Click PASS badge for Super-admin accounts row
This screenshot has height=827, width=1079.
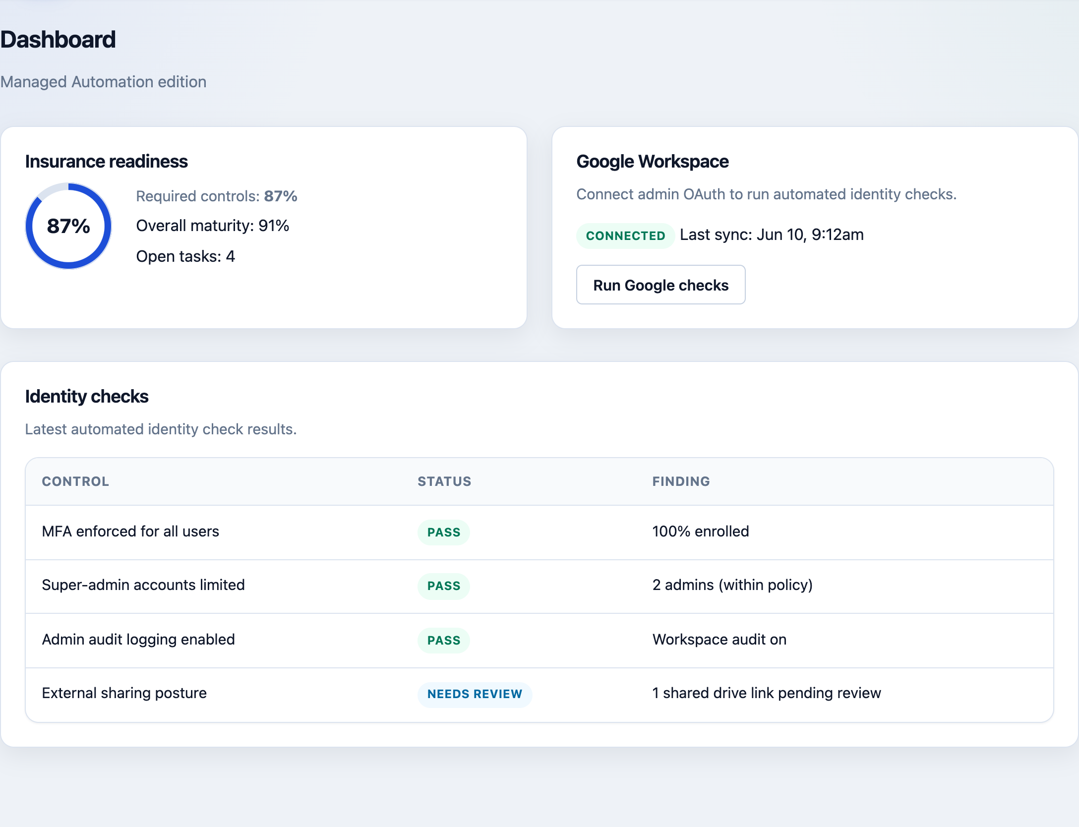[x=444, y=586]
